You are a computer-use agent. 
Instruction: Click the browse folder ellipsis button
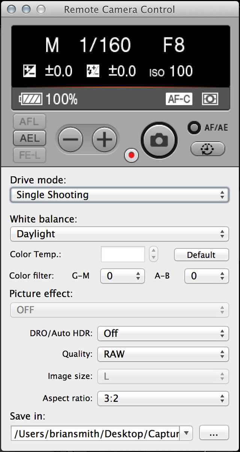pos(214,434)
